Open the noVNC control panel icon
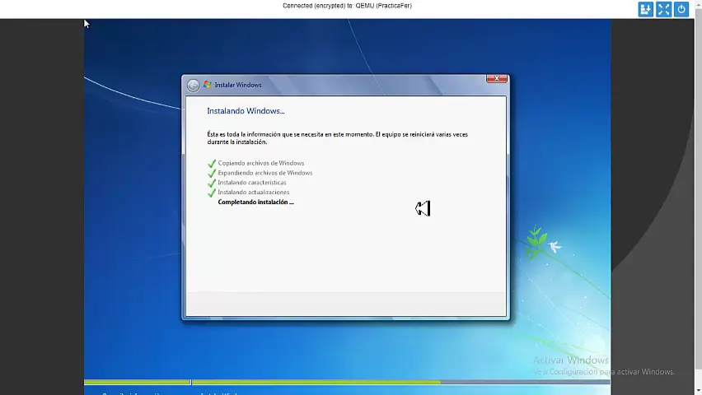The image size is (702, 395). [x=646, y=9]
